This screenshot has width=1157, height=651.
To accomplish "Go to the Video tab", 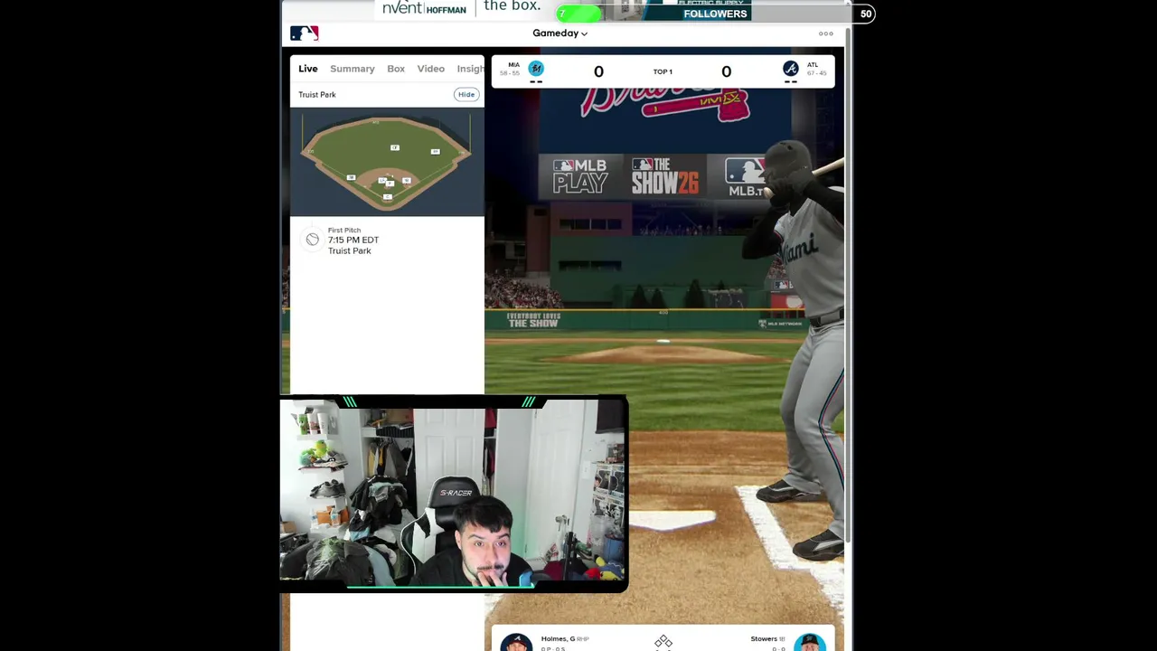I will pos(431,69).
